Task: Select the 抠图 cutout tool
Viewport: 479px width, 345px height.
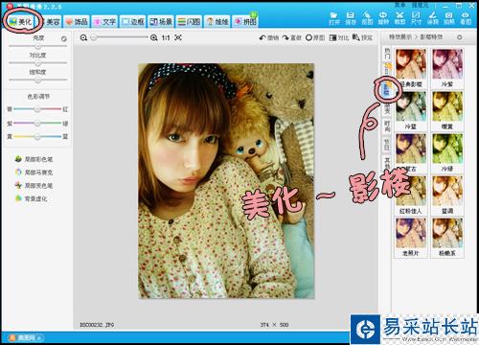Action: [367, 18]
